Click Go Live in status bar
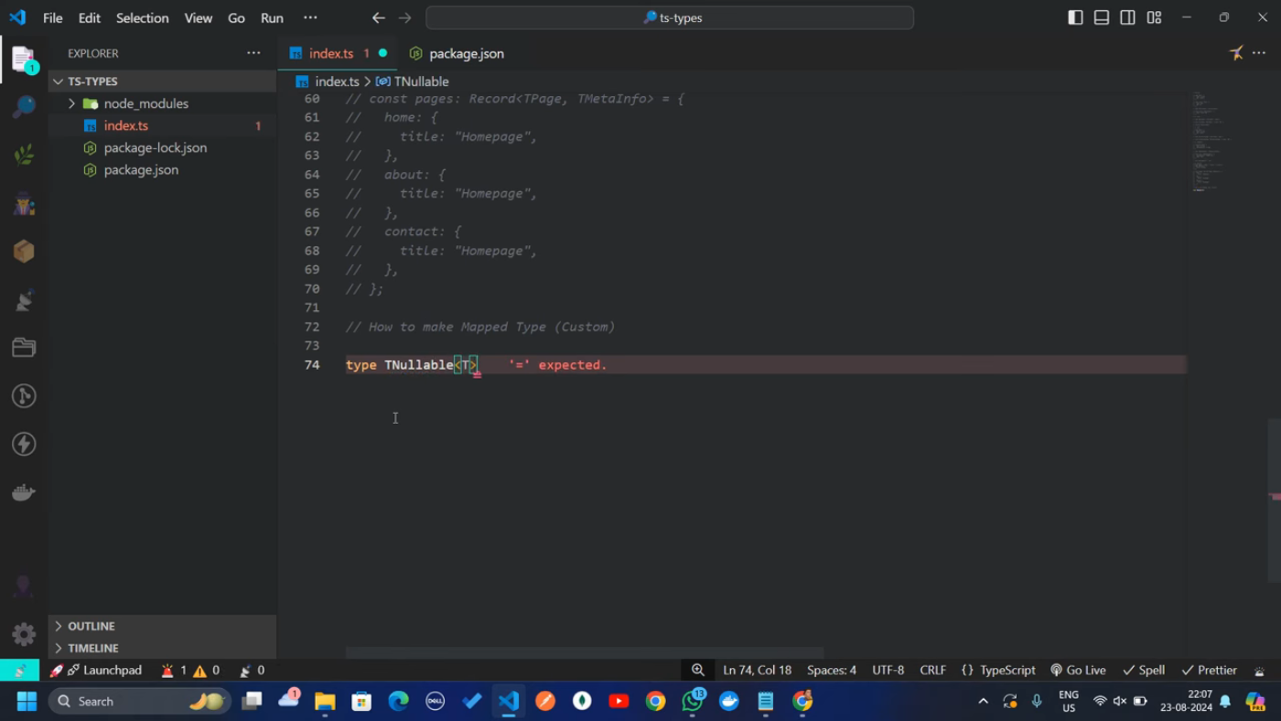The height and width of the screenshot is (721, 1281). pos(1078,670)
